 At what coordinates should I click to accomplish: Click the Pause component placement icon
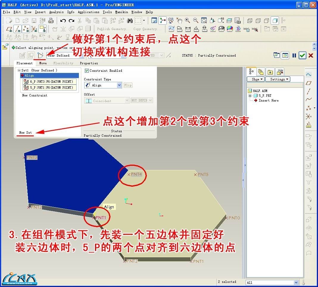tap(294, 55)
